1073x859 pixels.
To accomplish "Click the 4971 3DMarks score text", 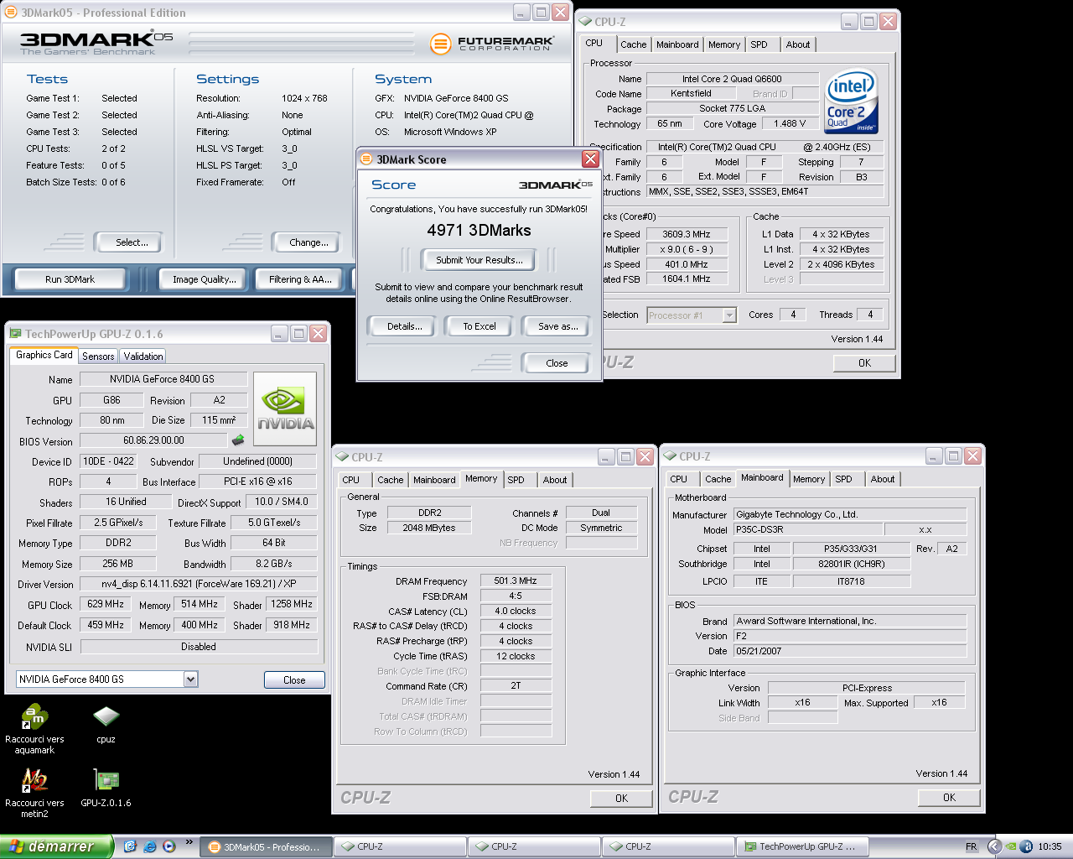I will [x=479, y=230].
